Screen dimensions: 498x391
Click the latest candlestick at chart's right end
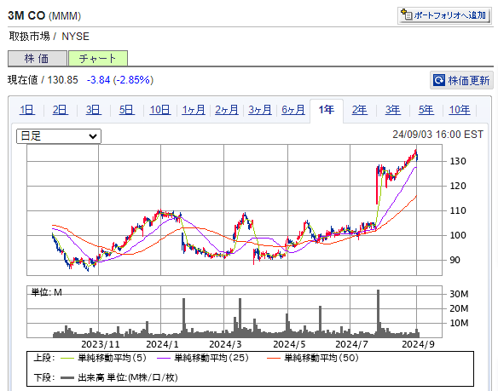click(417, 157)
